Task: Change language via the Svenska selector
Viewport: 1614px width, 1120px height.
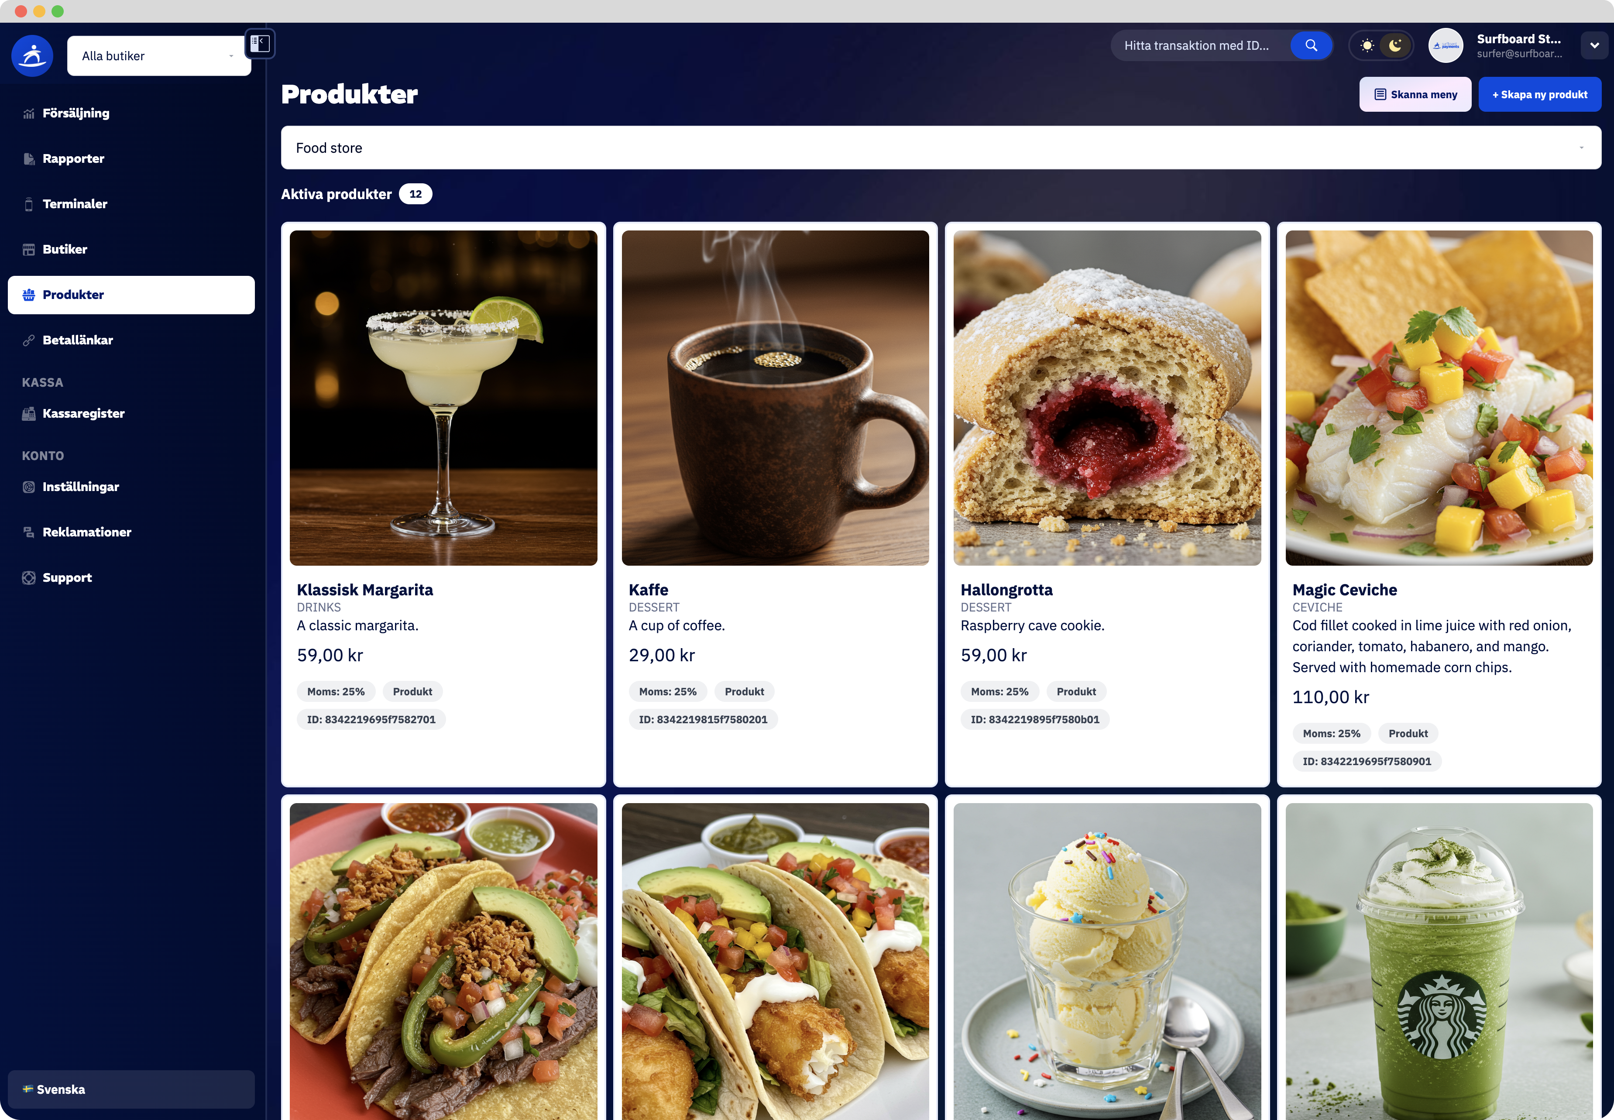Action: coord(131,1089)
